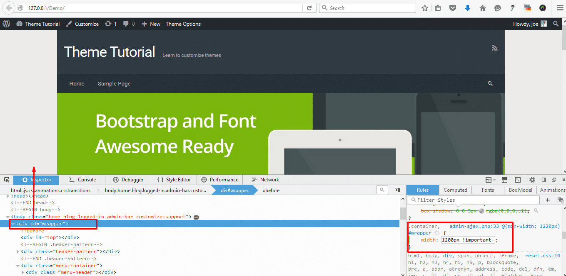Viewport: 566px width, 276px height.
Task: Collapse the body element node
Action: [7, 217]
